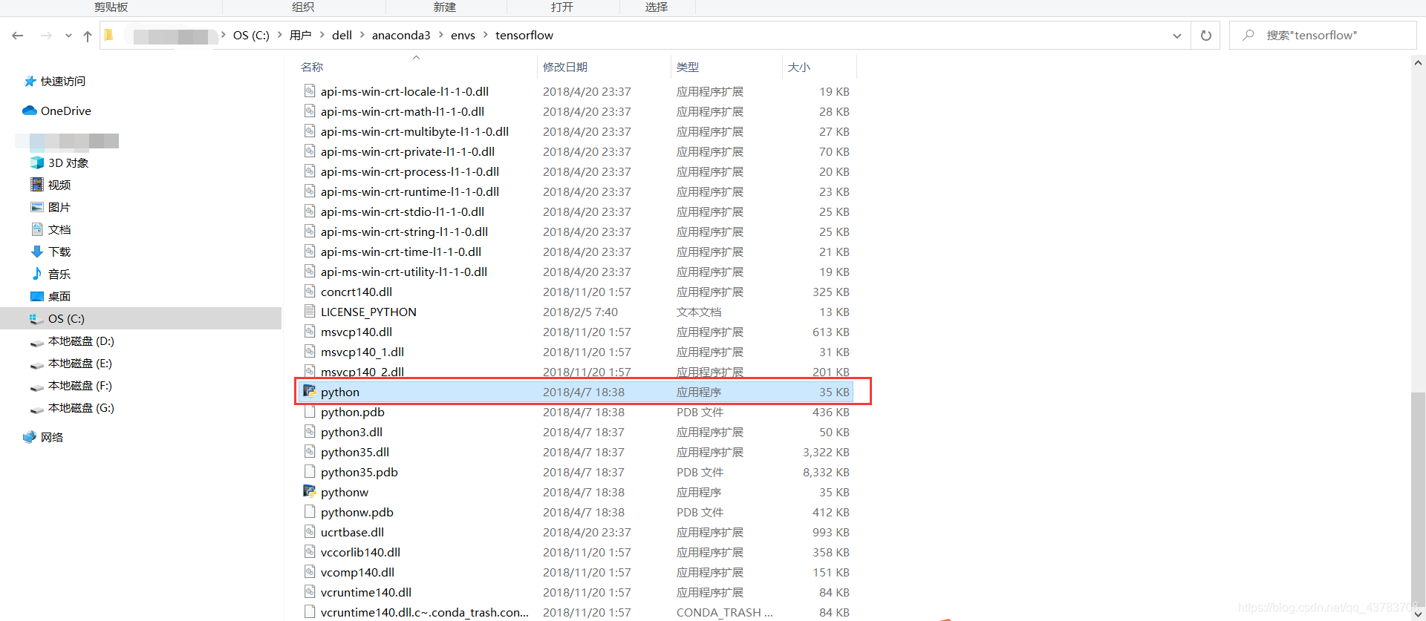Select envs in the breadcrumb path

pyautogui.click(x=463, y=35)
